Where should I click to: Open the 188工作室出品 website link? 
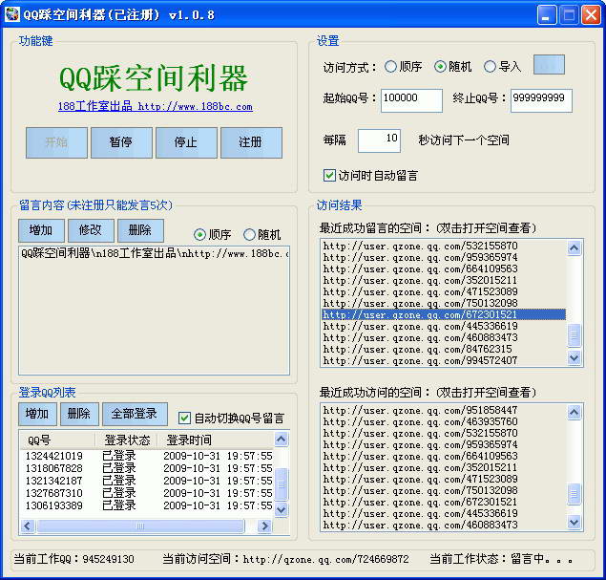point(156,106)
